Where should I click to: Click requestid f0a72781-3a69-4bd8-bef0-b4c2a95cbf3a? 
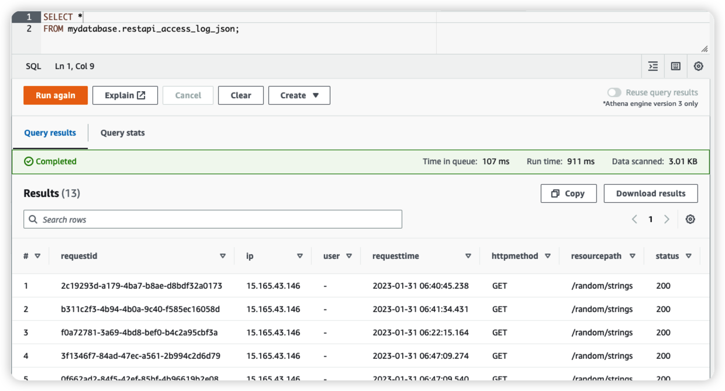[139, 333]
